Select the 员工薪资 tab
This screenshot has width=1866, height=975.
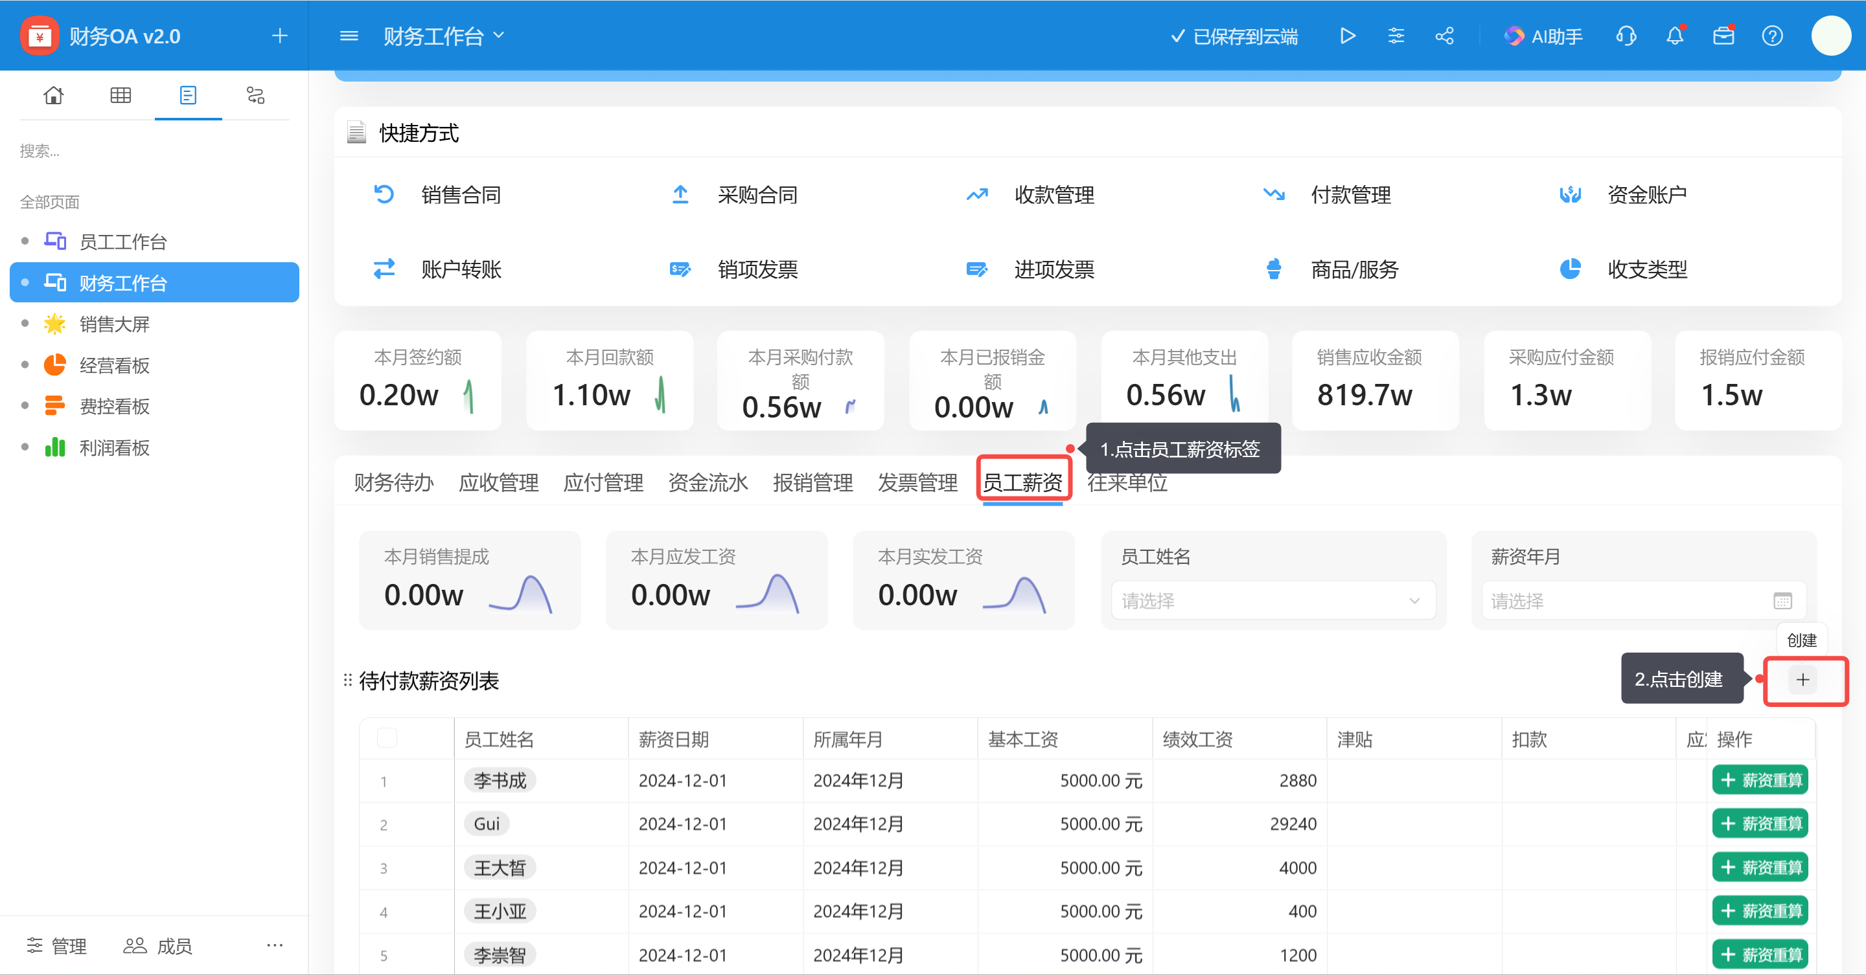point(1023,482)
